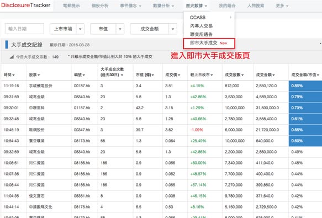Sort by 大手成交次數 (過去30日) column header
Viewport: 322px width, 218px height.
(x=112, y=72)
